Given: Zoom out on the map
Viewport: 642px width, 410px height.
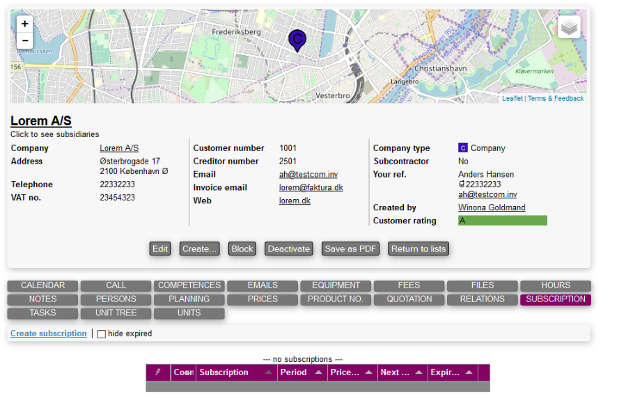Looking at the screenshot, I should click(x=25, y=41).
